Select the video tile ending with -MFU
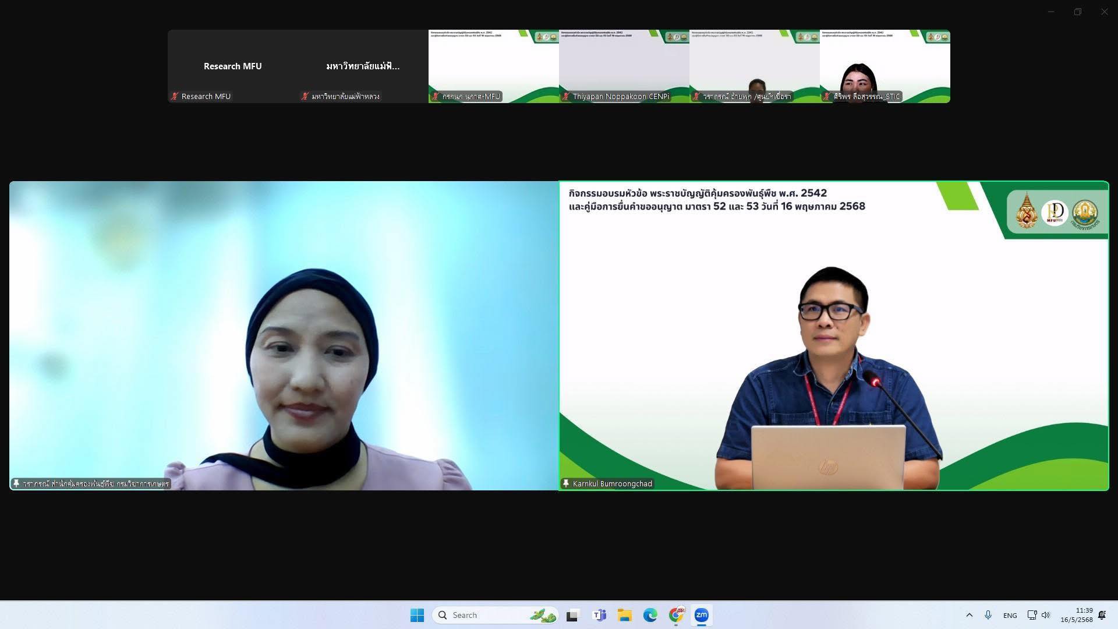 494,66
